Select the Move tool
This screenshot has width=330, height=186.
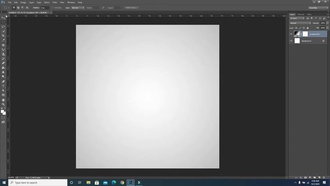(x=3, y=18)
